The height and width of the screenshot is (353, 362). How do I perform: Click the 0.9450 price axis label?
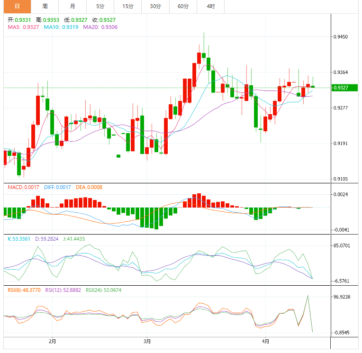point(341,36)
